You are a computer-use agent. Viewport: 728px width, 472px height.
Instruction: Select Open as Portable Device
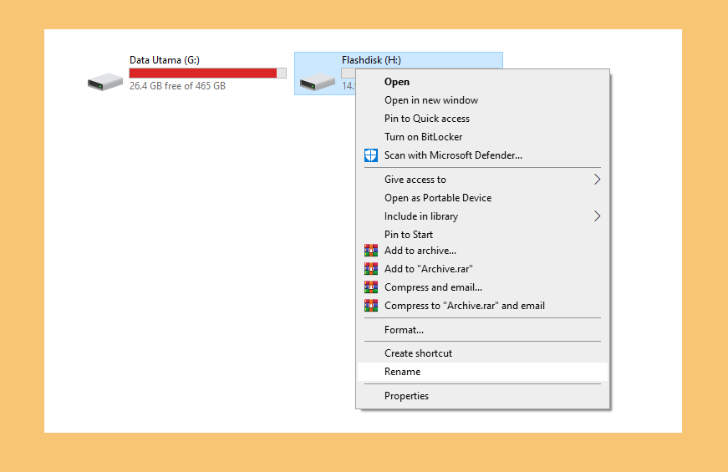(482, 198)
